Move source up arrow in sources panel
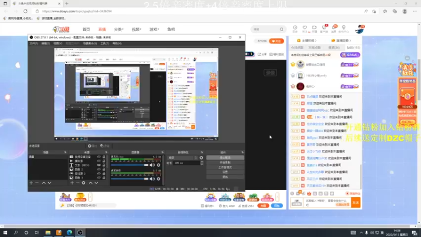Image resolution: width=421 pixels, height=237 pixels. click(x=91, y=183)
